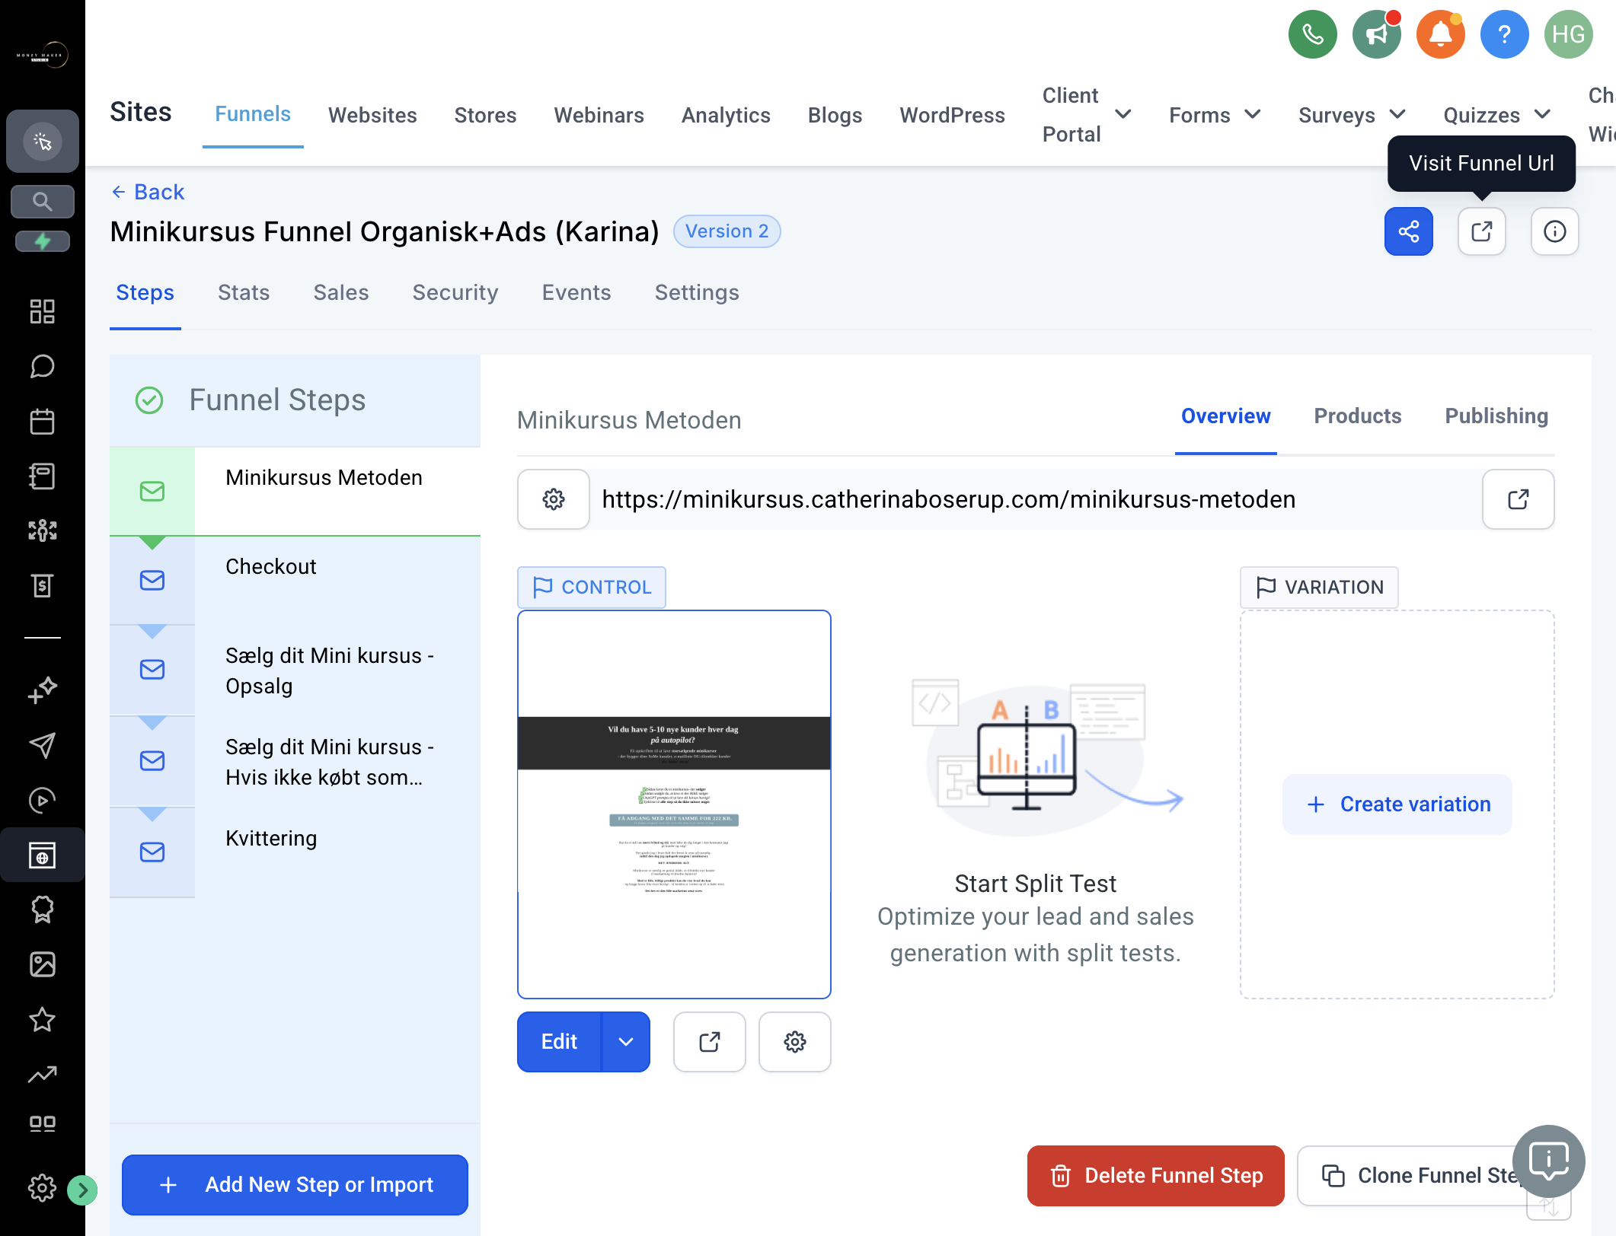This screenshot has width=1616, height=1236.
Task: Open the orange bell notifications
Action: (1440, 34)
